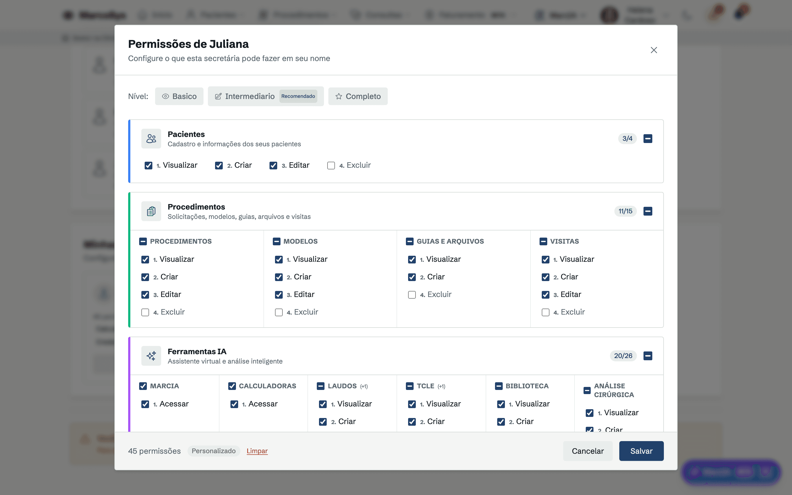Uncheck Visualizar under TCLE

point(412,404)
